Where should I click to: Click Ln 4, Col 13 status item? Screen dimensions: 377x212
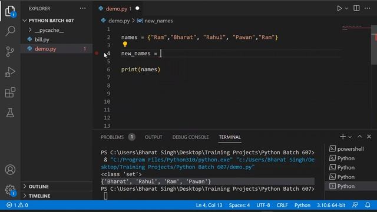209,205
